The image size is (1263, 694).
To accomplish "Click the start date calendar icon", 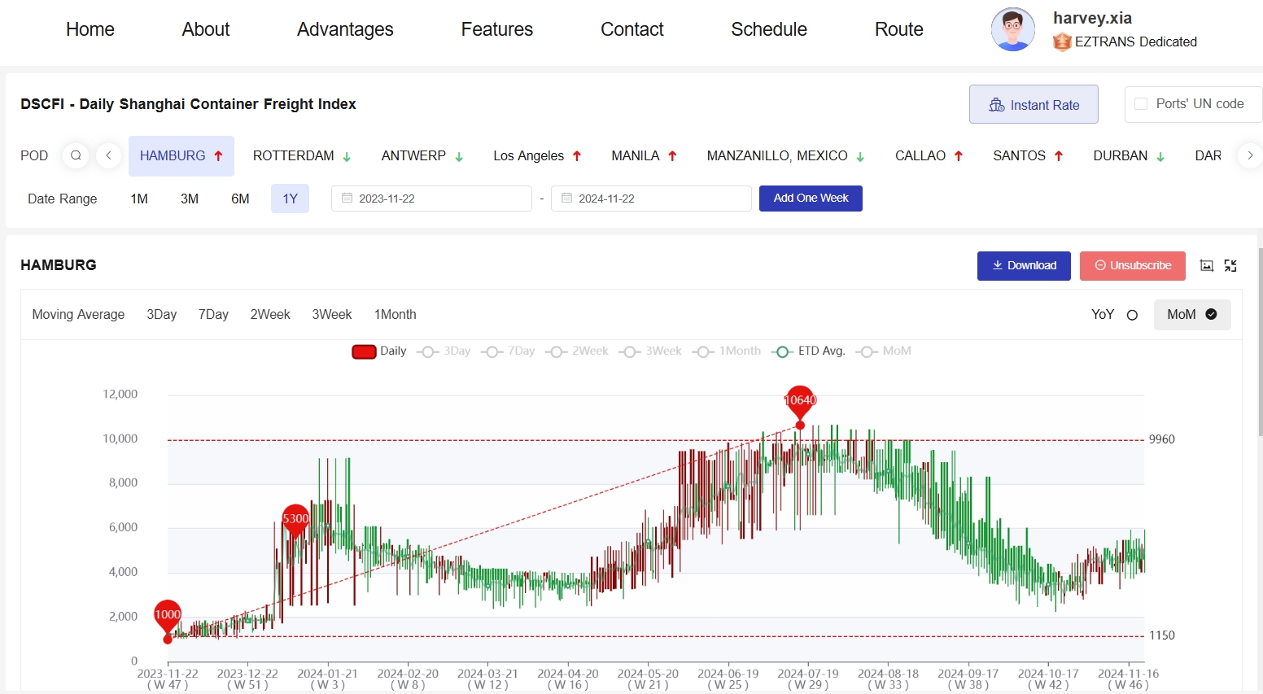I will click(347, 199).
